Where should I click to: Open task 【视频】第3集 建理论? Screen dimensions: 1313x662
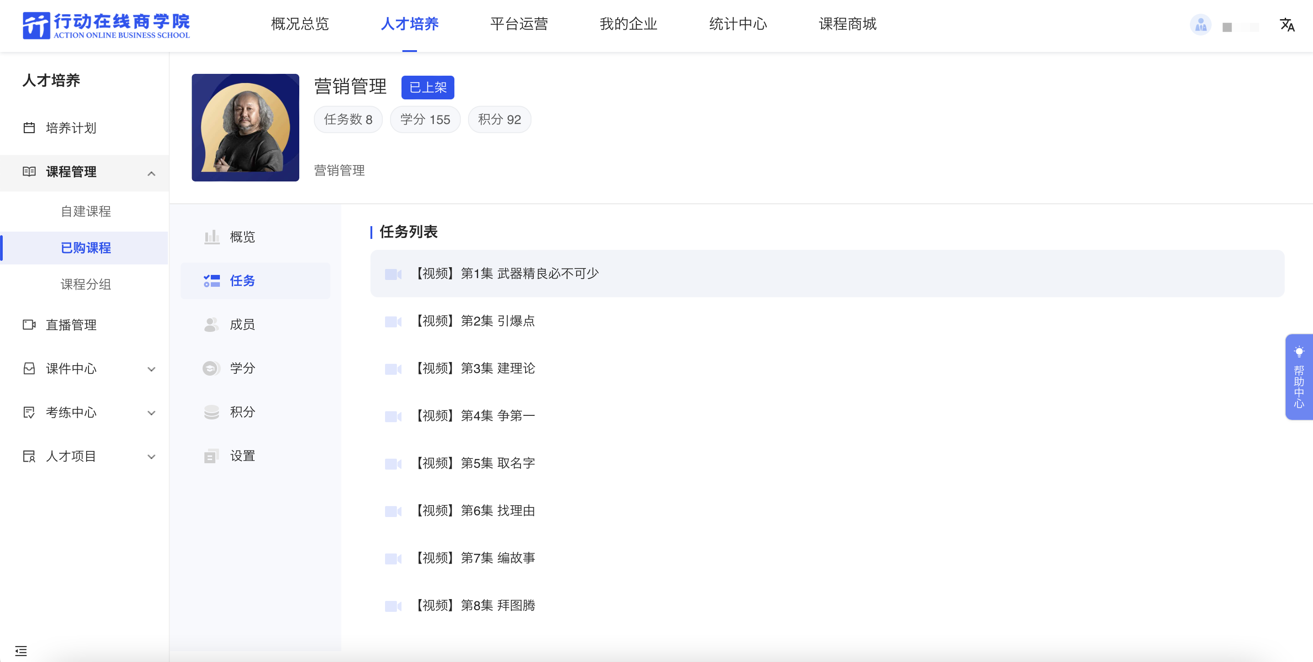tap(827, 368)
